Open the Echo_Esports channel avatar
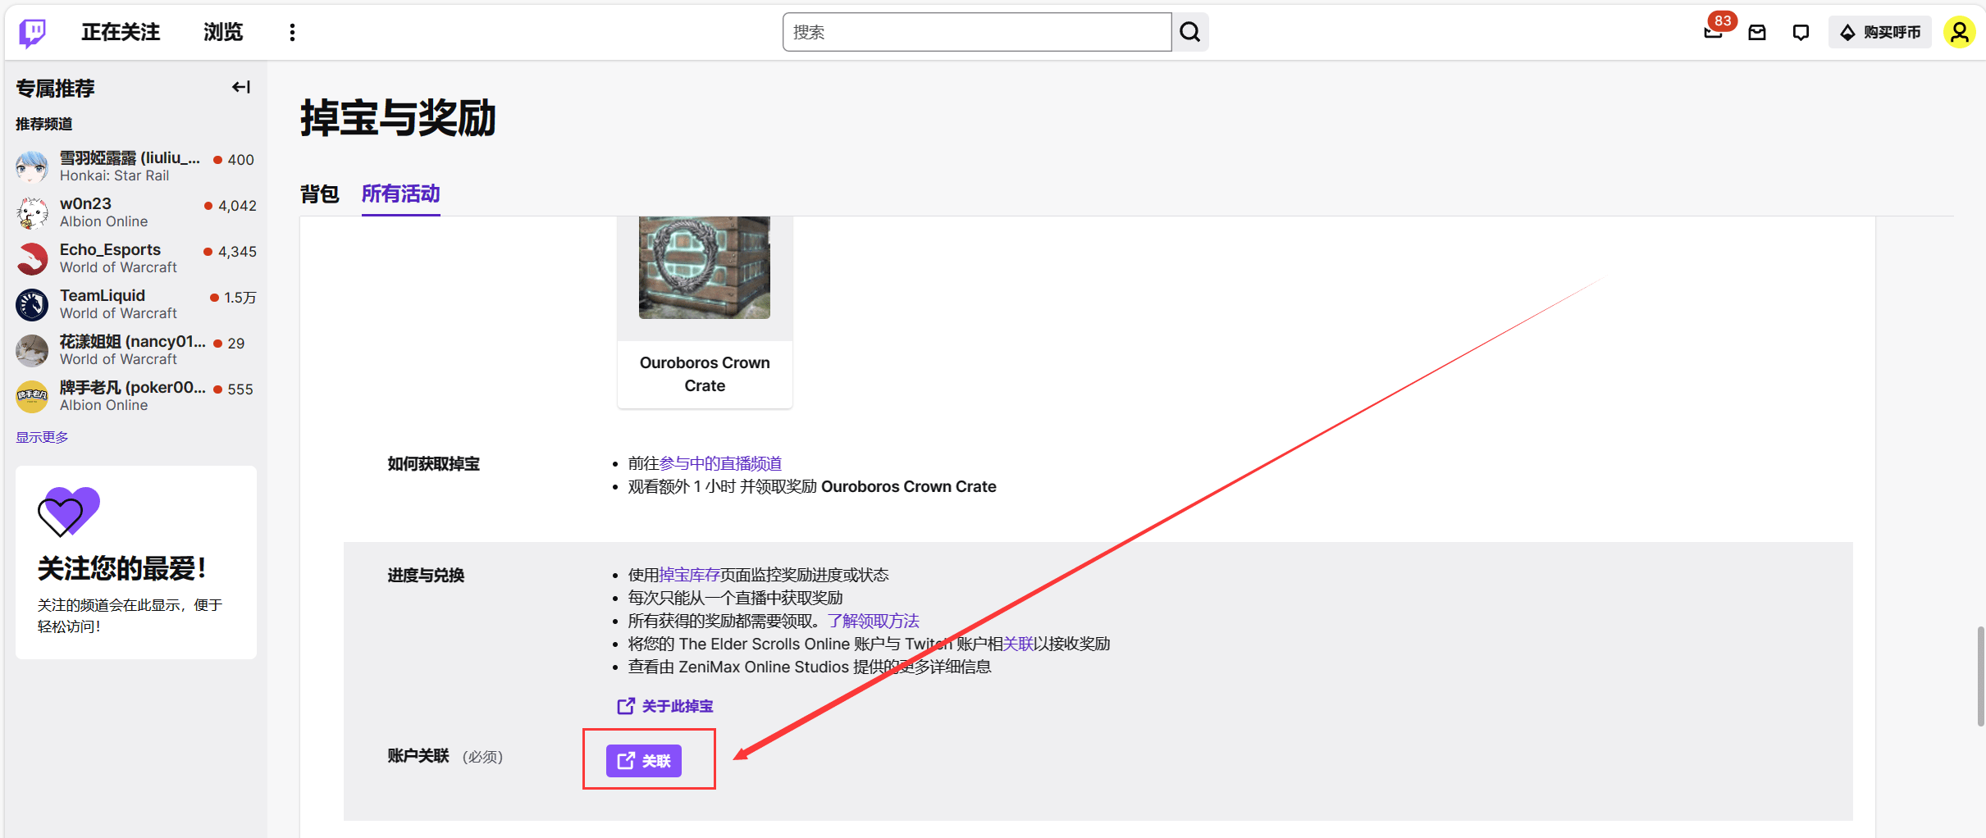The height and width of the screenshot is (838, 1986). (x=31, y=258)
